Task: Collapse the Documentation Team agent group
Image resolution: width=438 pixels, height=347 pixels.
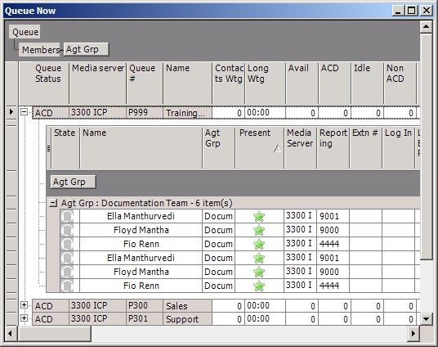Action: pos(53,203)
